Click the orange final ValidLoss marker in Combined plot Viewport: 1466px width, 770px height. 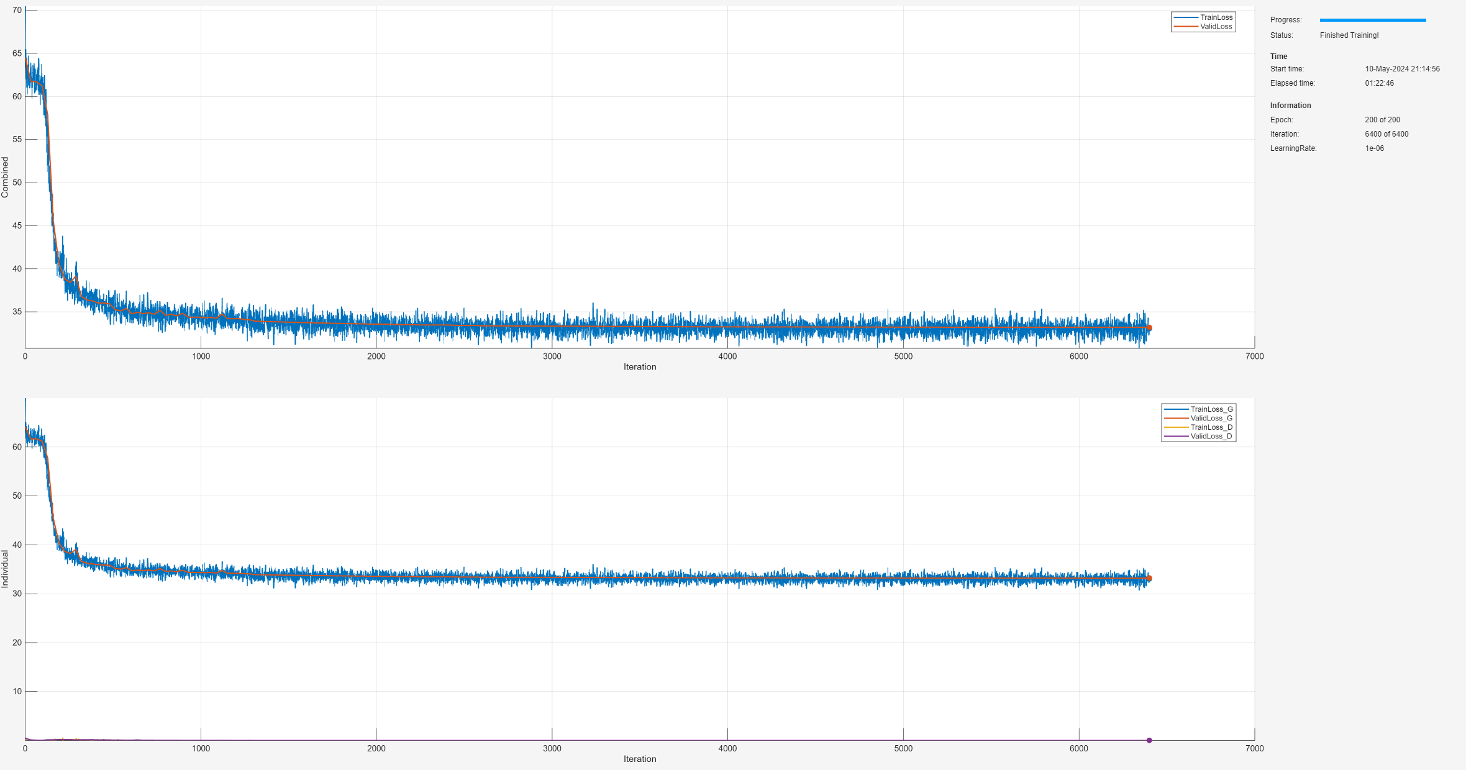[x=1149, y=328]
